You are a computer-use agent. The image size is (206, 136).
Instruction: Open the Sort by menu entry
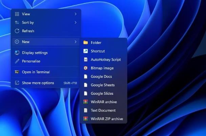click(46, 23)
